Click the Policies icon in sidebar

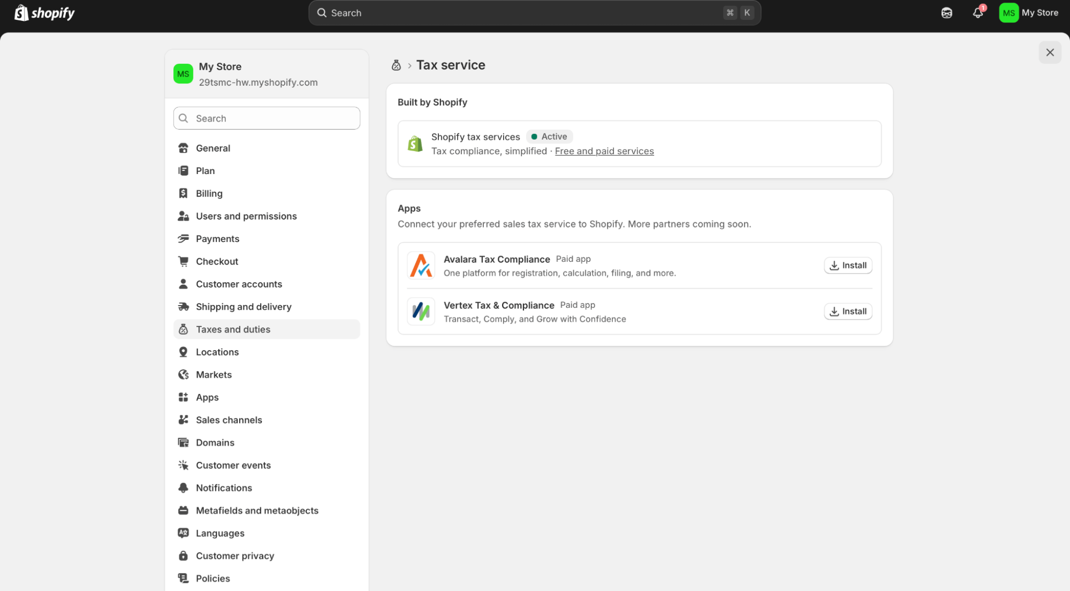(183, 579)
